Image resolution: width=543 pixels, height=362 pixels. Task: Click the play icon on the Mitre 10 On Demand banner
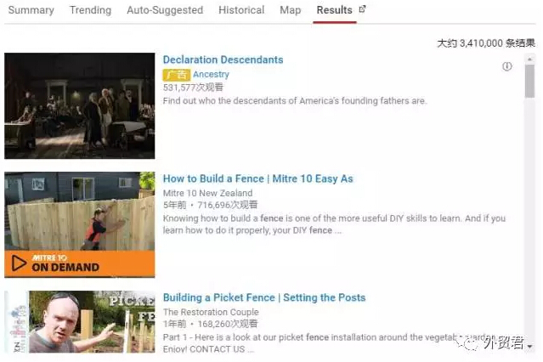point(19,264)
